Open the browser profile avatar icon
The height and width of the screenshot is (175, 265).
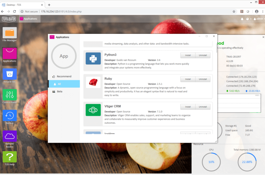coord(257,12)
